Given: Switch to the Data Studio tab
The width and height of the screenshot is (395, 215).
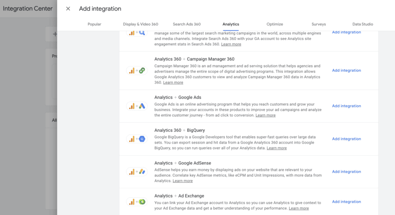Looking at the screenshot, I should [x=362, y=24].
